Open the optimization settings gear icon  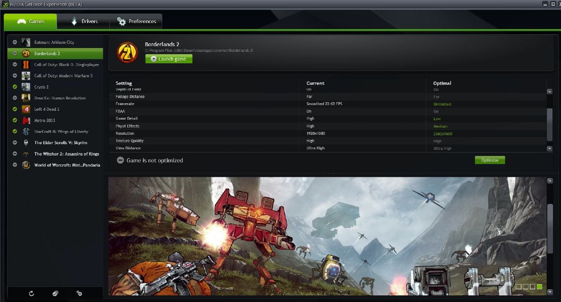(x=79, y=293)
